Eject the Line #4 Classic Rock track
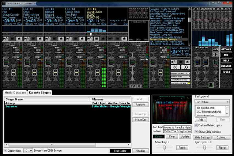Screen dimensions: 234x156 pyautogui.click(x=82, y=39)
